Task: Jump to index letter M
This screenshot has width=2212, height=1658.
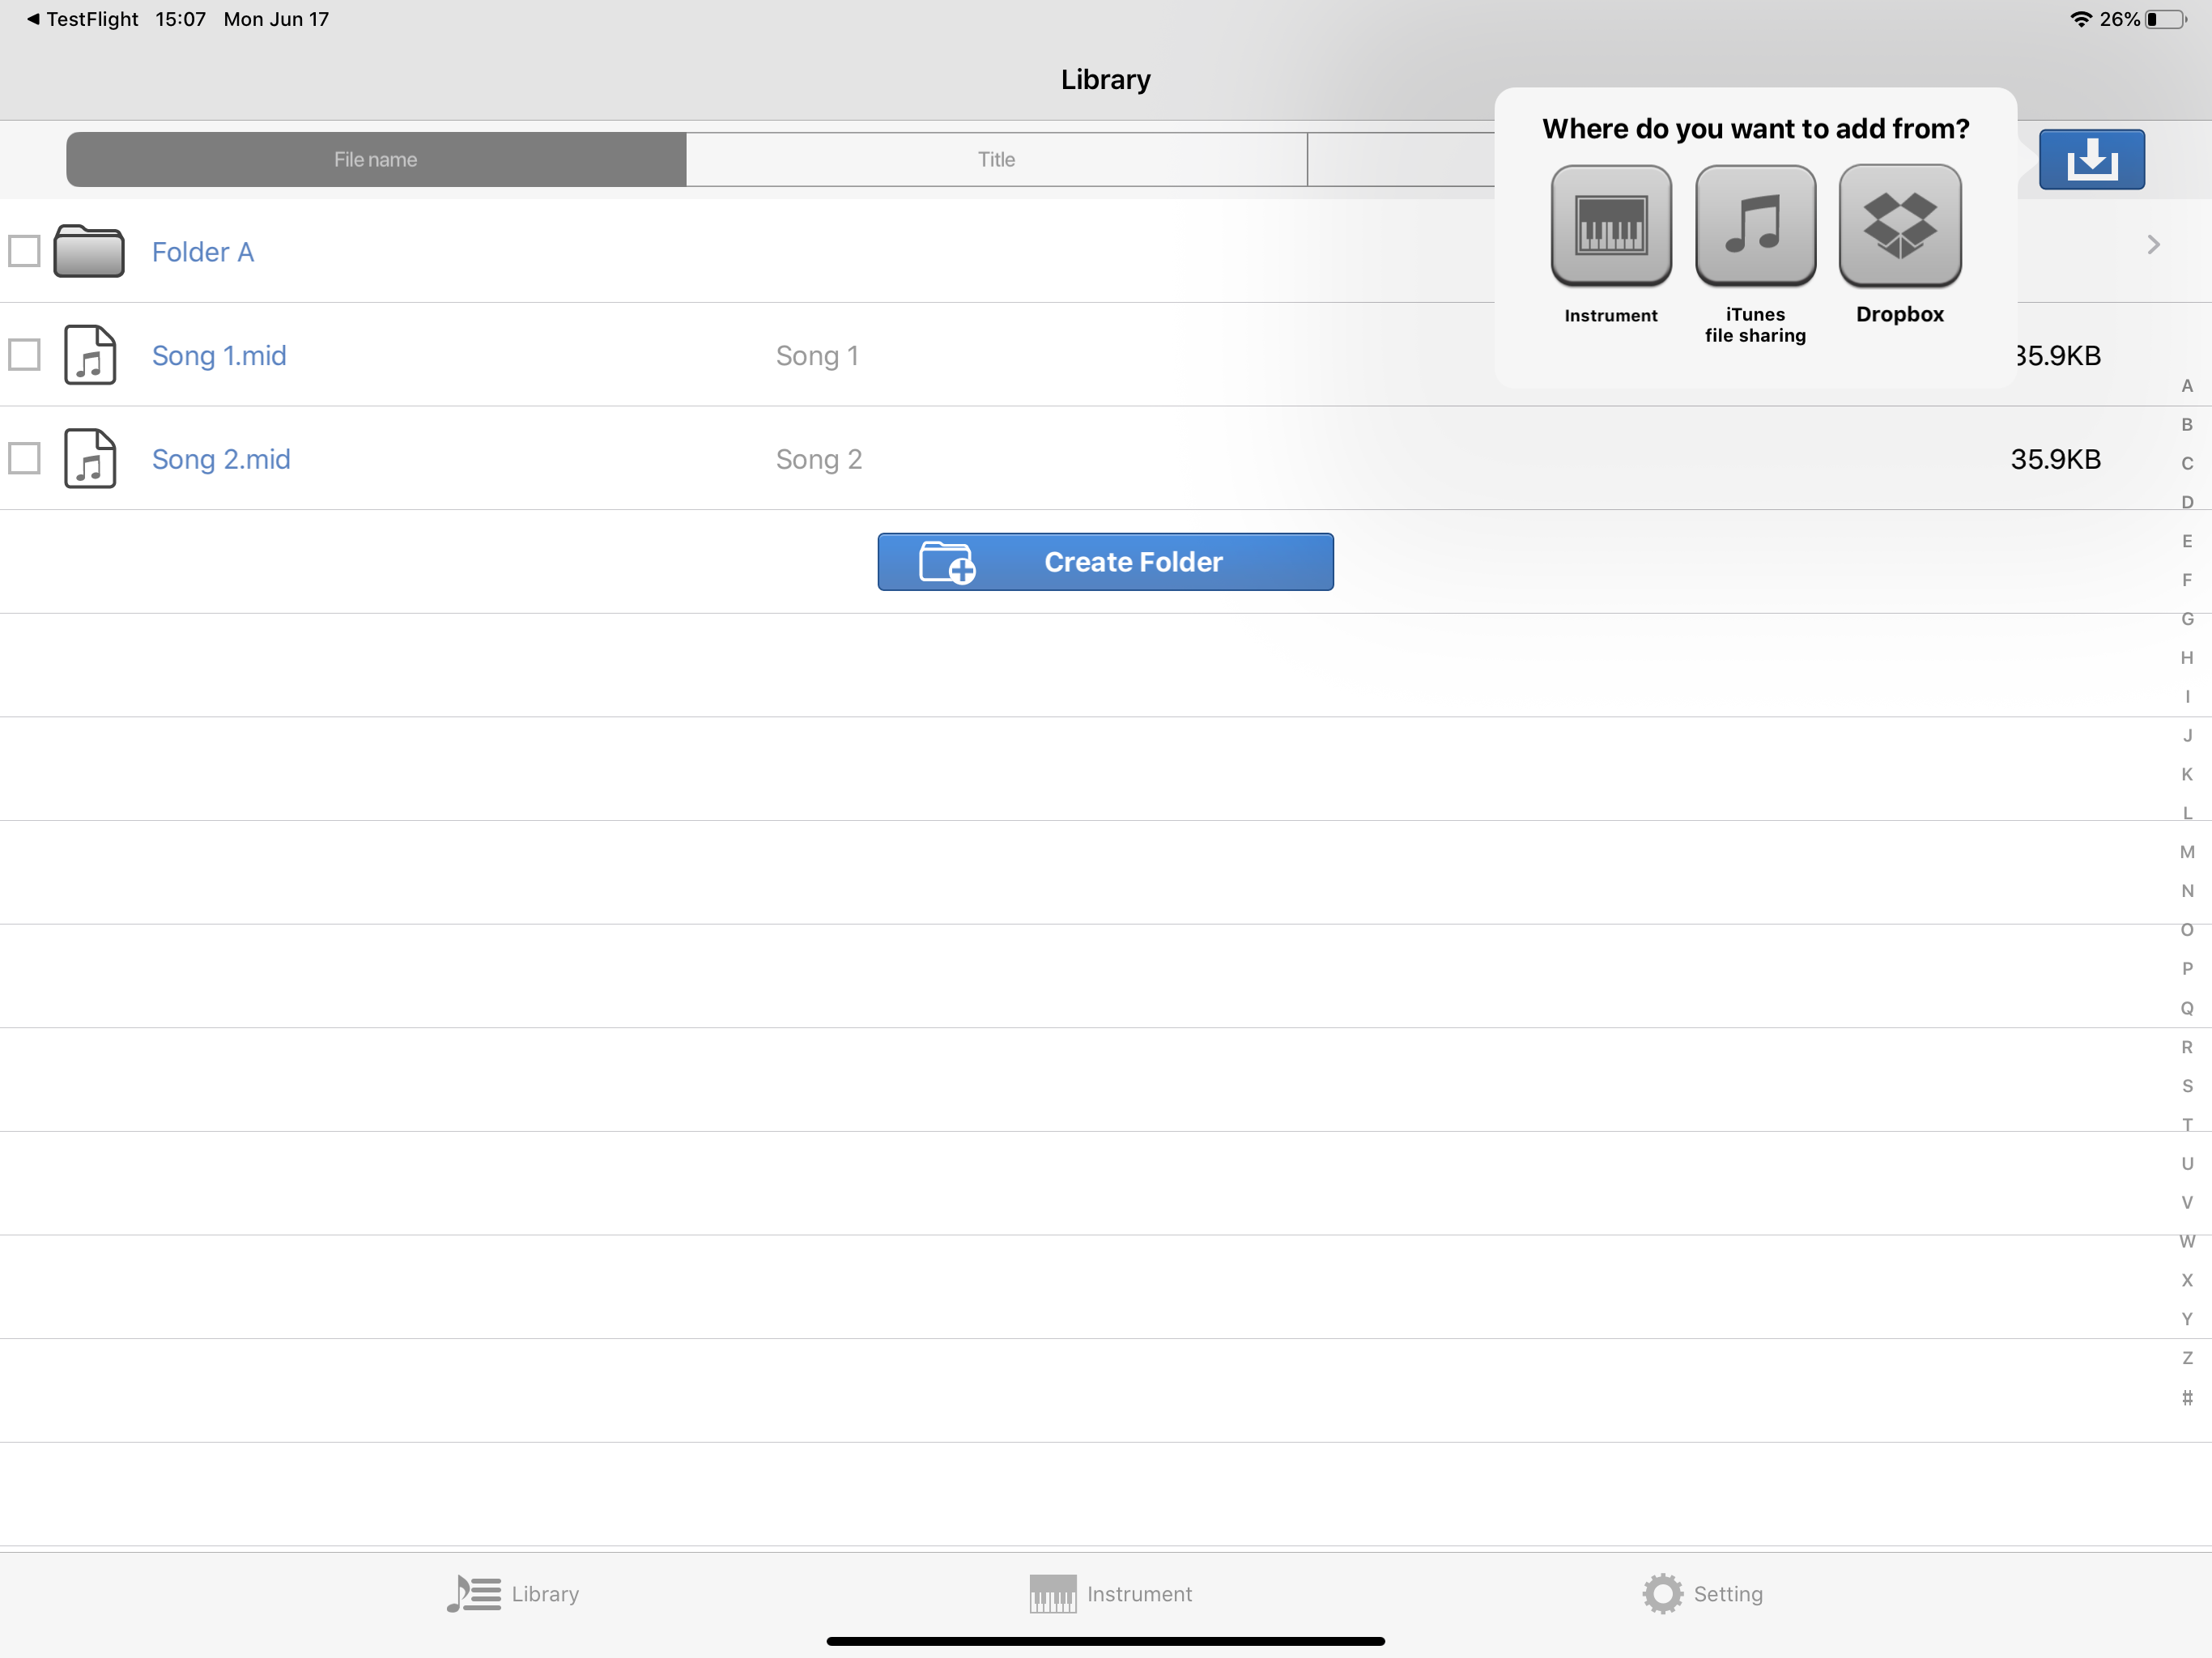Action: pos(2187,852)
